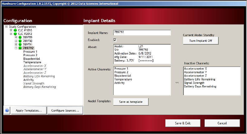Click Save & Exit button
247x134 pixels.
click(x=183, y=123)
